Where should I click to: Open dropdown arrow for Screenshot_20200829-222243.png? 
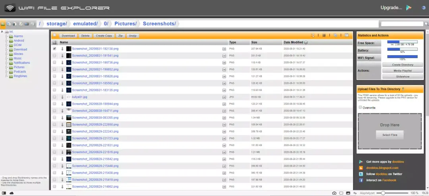(224, 131)
